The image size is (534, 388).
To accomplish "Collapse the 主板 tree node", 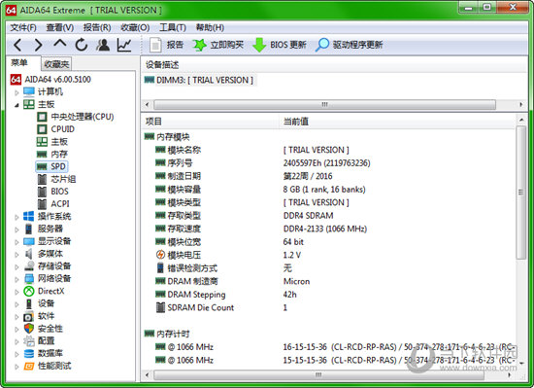I will 17,105.
